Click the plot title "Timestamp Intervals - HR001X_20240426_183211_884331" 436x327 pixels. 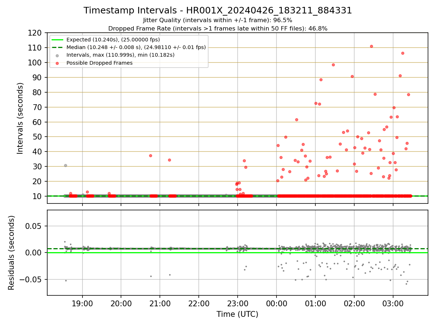(x=218, y=11)
